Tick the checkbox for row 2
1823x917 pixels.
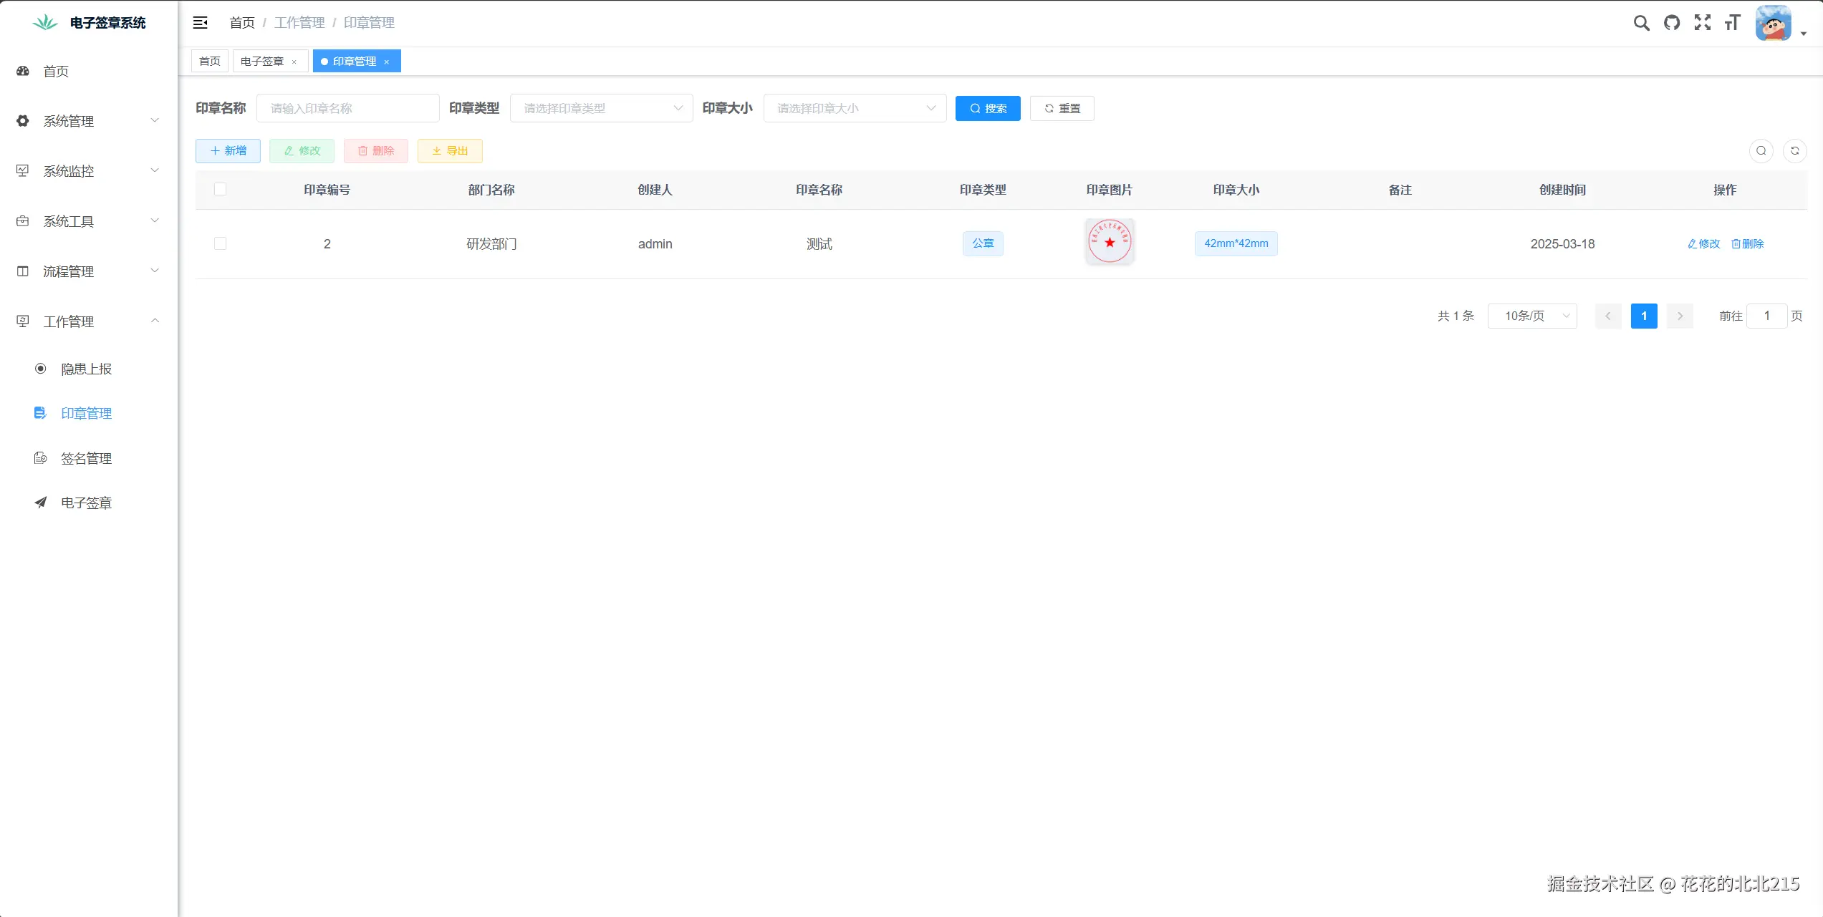click(x=220, y=243)
